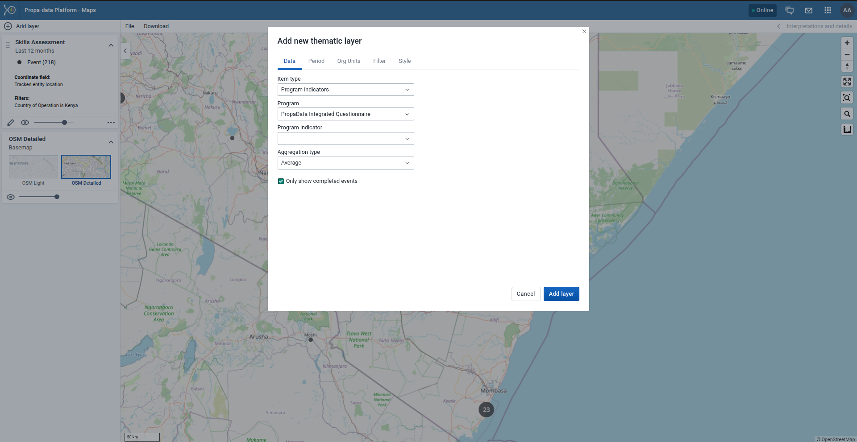Viewport: 857px width, 442px height.
Task: Click the Cancel button in the dialog
Action: click(526, 293)
